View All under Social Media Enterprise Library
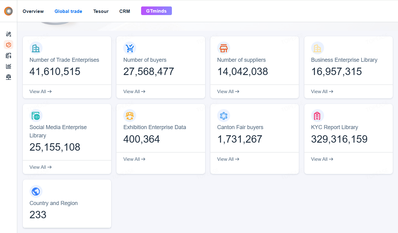This screenshot has height=233, width=398. [41, 167]
